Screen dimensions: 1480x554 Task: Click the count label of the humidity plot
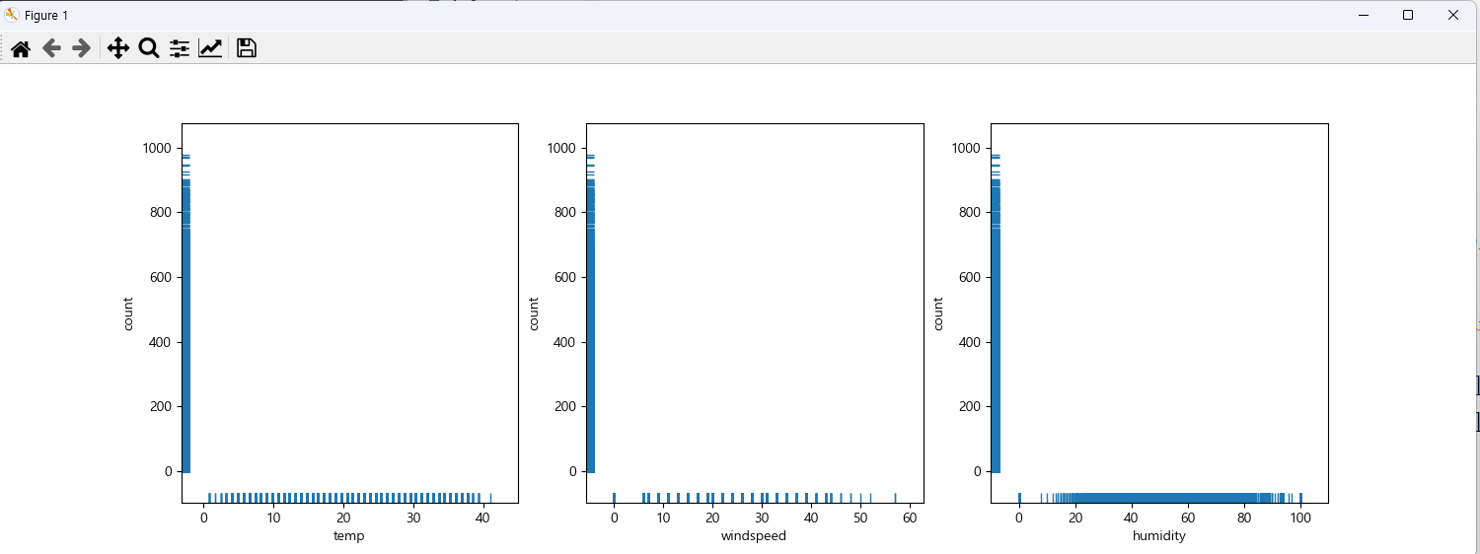(x=938, y=313)
